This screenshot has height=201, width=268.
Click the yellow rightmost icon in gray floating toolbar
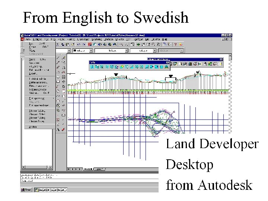click(x=220, y=64)
